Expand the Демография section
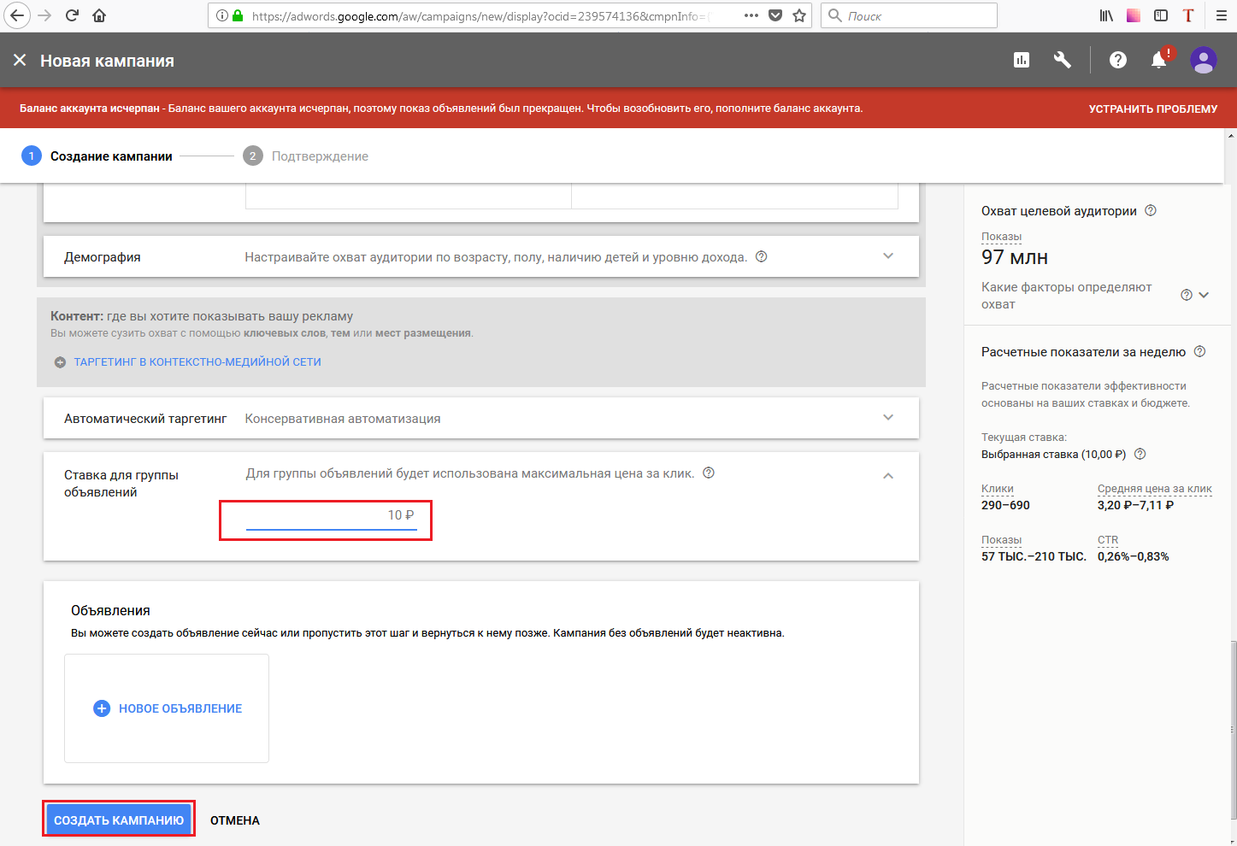The height and width of the screenshot is (846, 1237). coord(888,256)
